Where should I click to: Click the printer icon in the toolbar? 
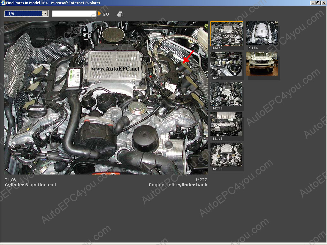(x=120, y=14)
